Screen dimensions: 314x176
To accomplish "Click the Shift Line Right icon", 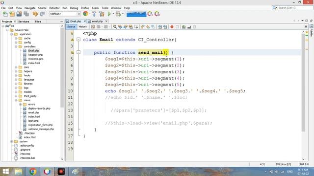I will (165, 27).
